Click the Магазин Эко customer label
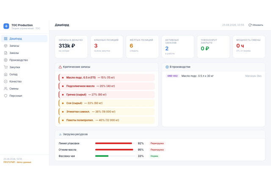The height and width of the screenshot is (169, 271). (253, 76)
